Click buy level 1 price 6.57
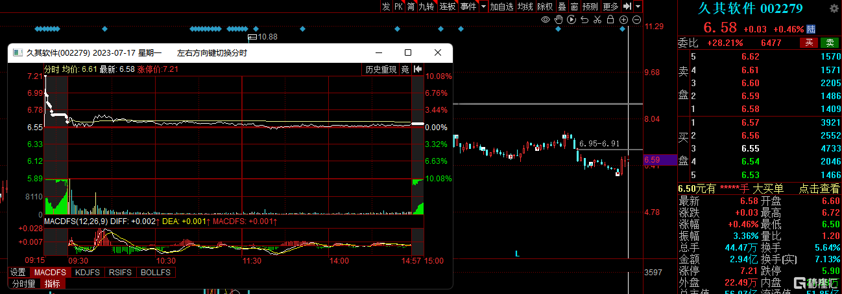The height and width of the screenshot is (294, 842). pos(750,122)
